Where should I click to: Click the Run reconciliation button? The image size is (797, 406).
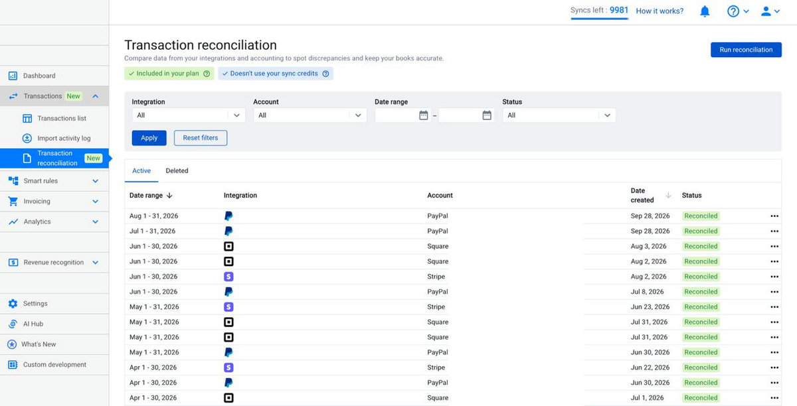click(x=746, y=50)
